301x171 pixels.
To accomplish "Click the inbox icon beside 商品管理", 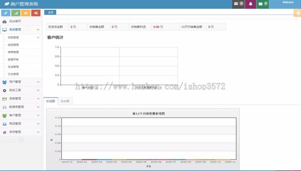I will pyautogui.click(x=4, y=124).
